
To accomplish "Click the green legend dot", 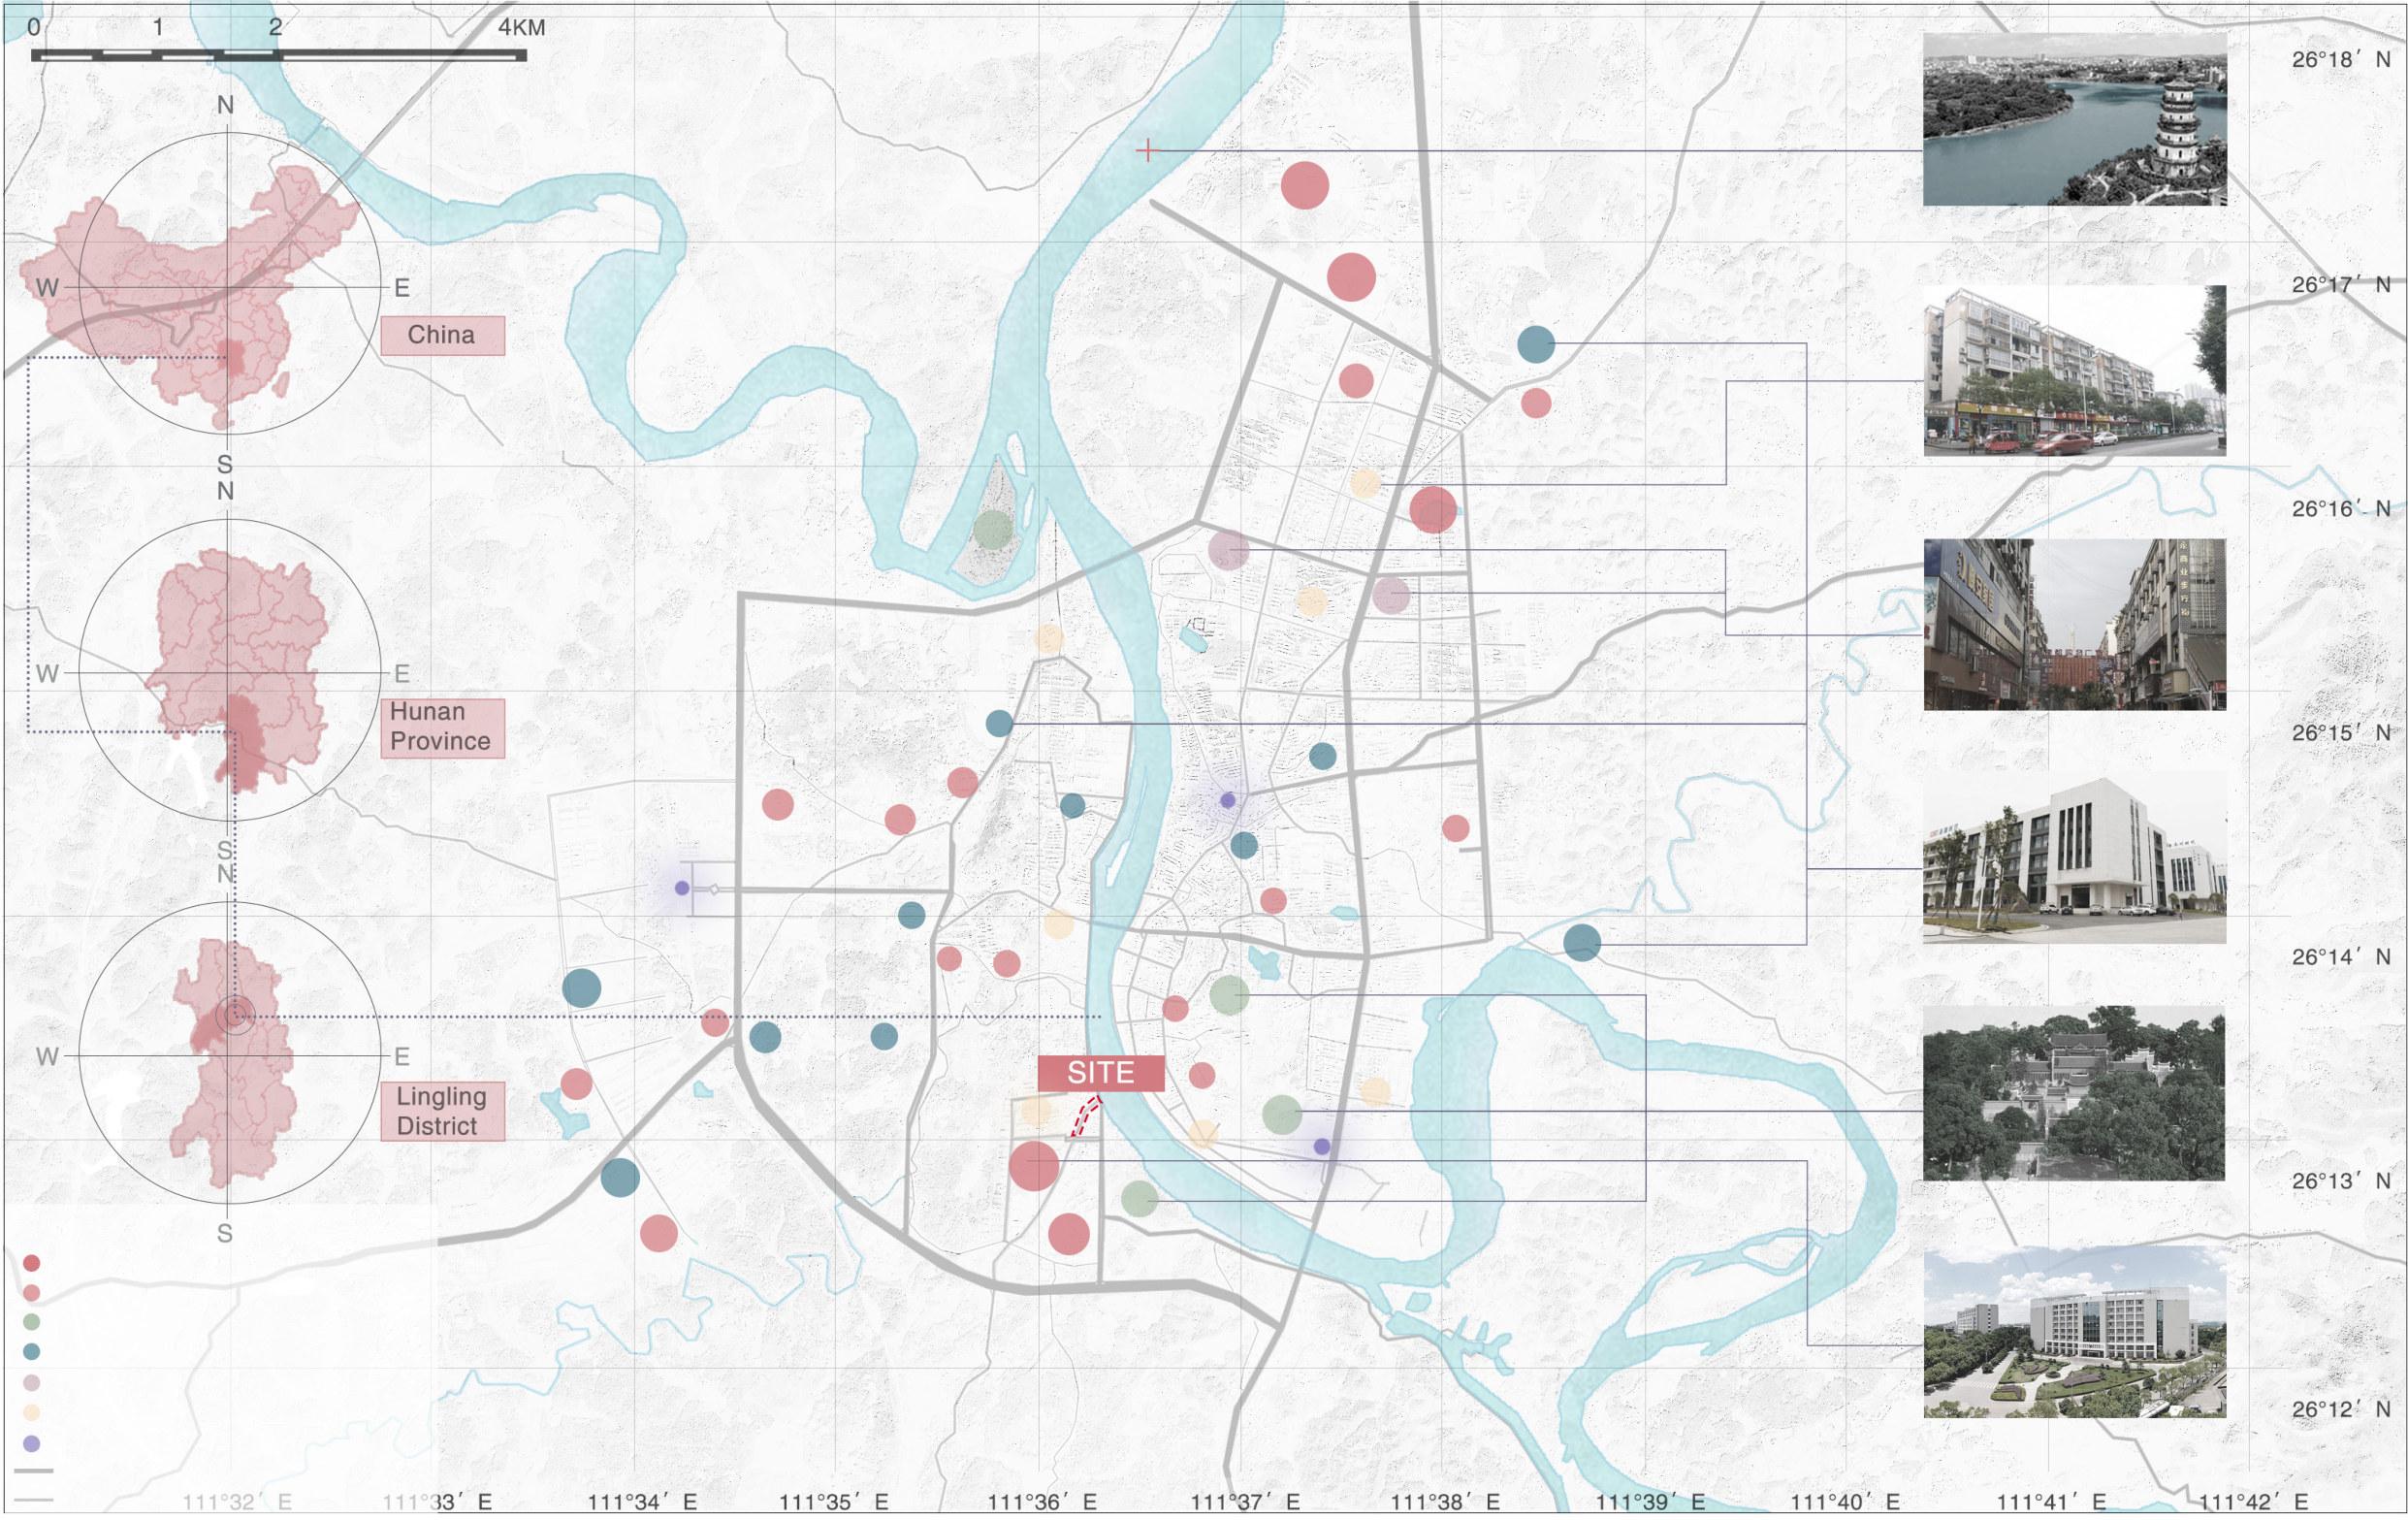I will [32, 1322].
